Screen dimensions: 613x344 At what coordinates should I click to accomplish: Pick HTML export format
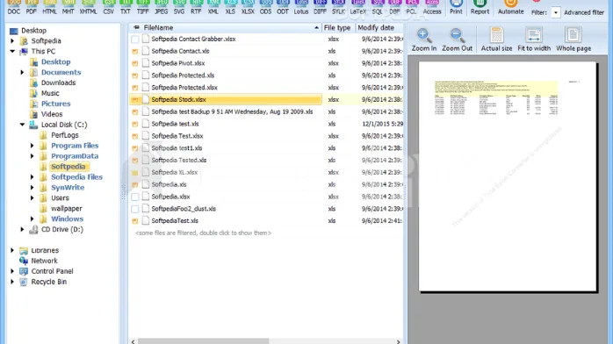[49, 7]
